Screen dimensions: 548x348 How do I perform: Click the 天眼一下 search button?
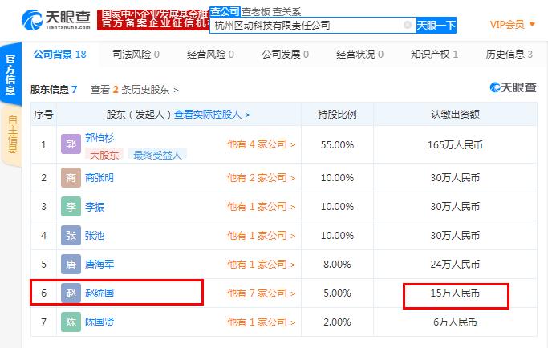coord(436,26)
